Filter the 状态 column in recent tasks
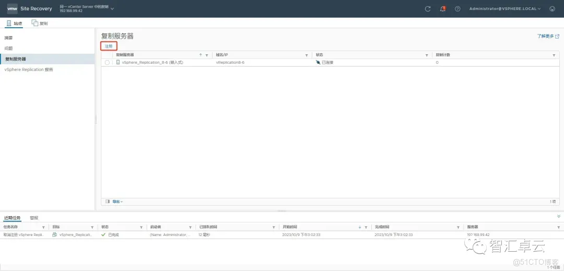This screenshot has height=271, width=564. coord(142,228)
